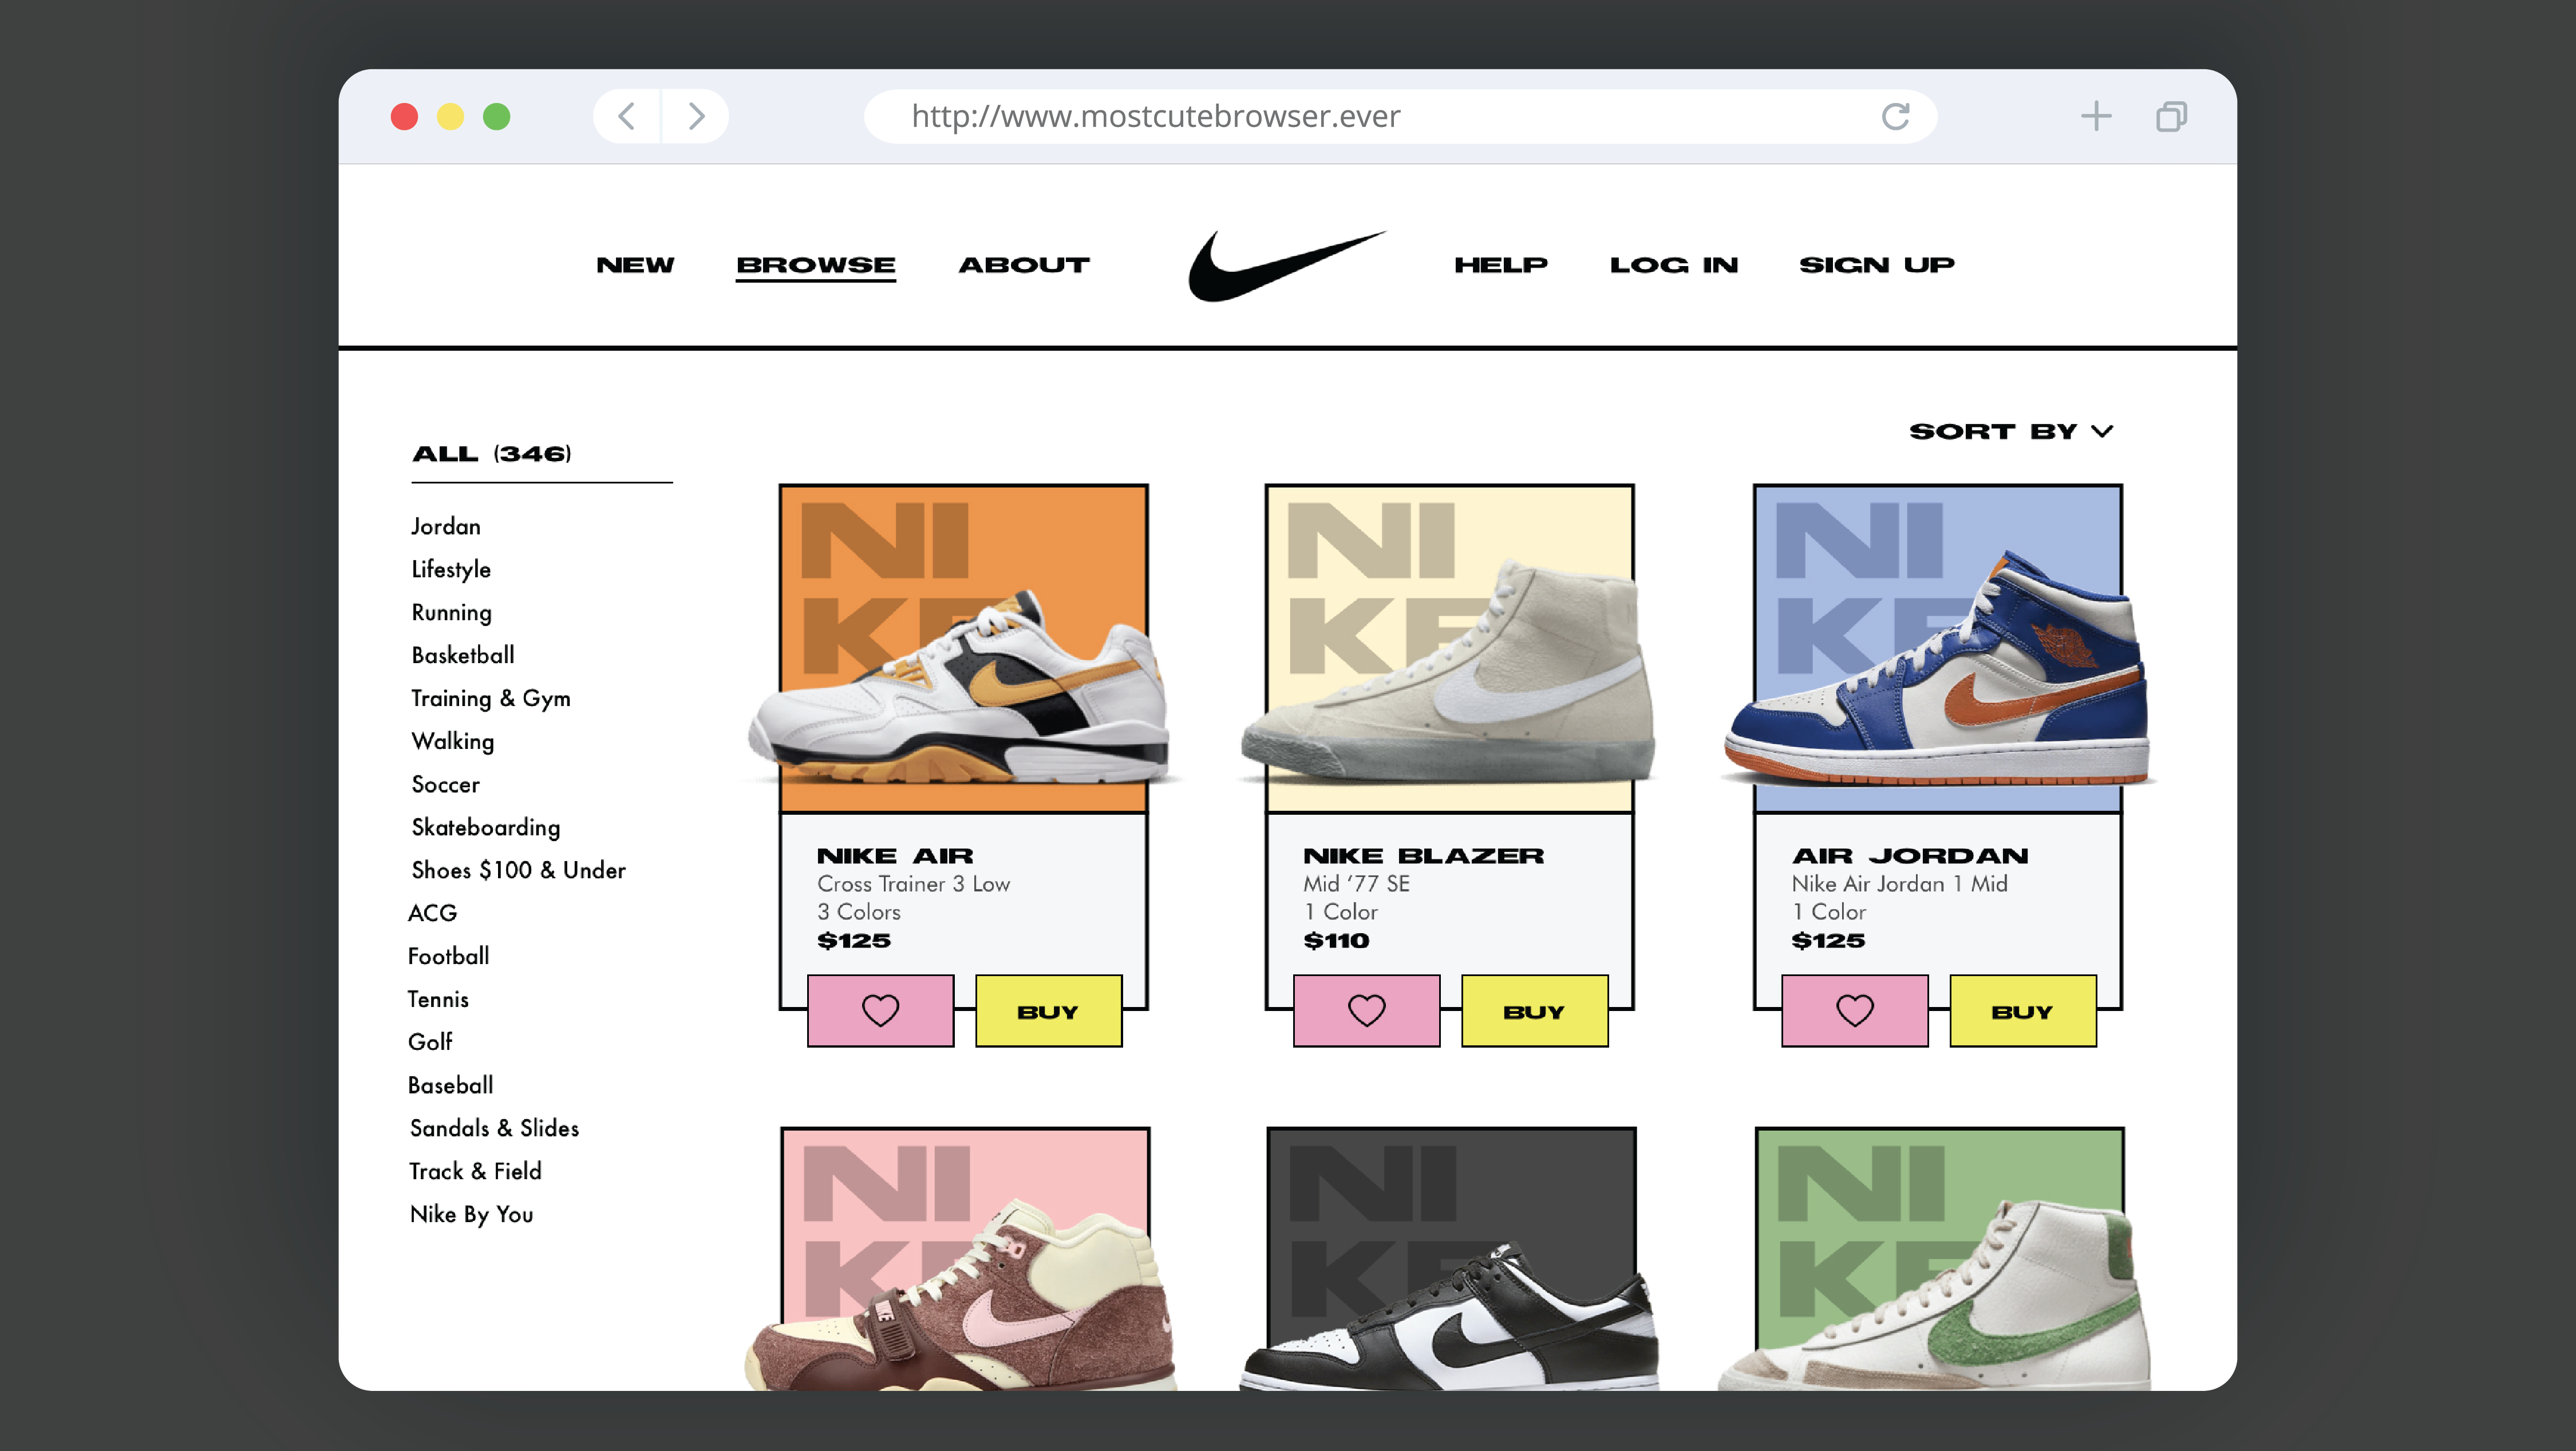The height and width of the screenshot is (1451, 2576).
Task: Click the $110 price on Nike Blazer
Action: (1336, 941)
